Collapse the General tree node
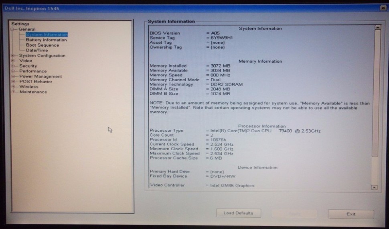Screen dimensions: 389x229 [12, 29]
